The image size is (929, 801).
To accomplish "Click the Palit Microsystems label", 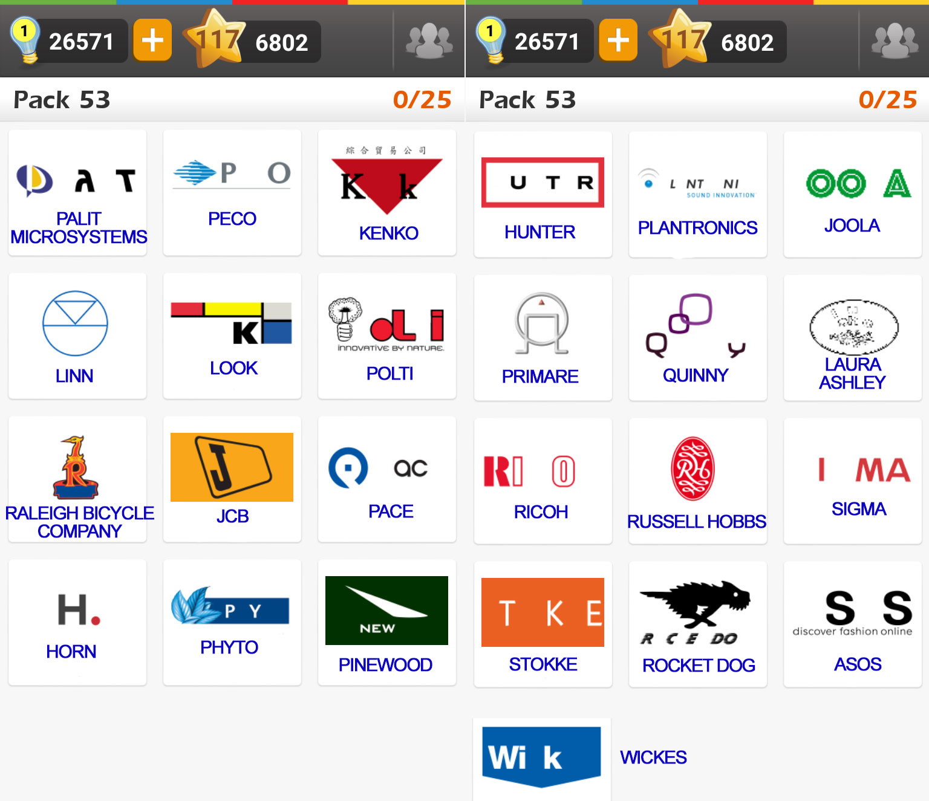I will pos(79,228).
